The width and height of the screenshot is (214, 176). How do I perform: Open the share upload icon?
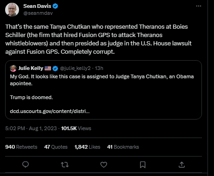click(x=182, y=165)
